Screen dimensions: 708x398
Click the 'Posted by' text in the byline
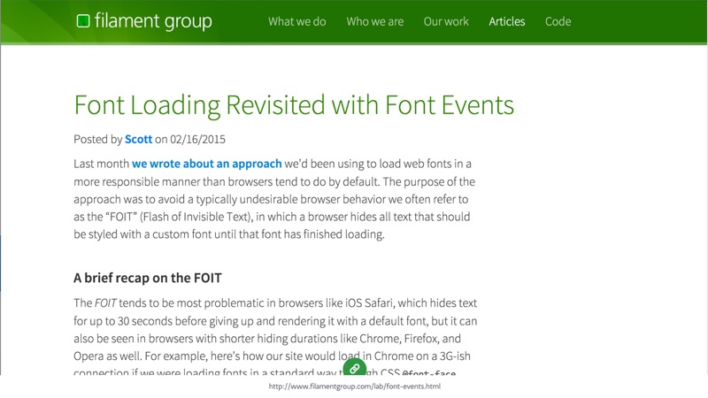97,139
